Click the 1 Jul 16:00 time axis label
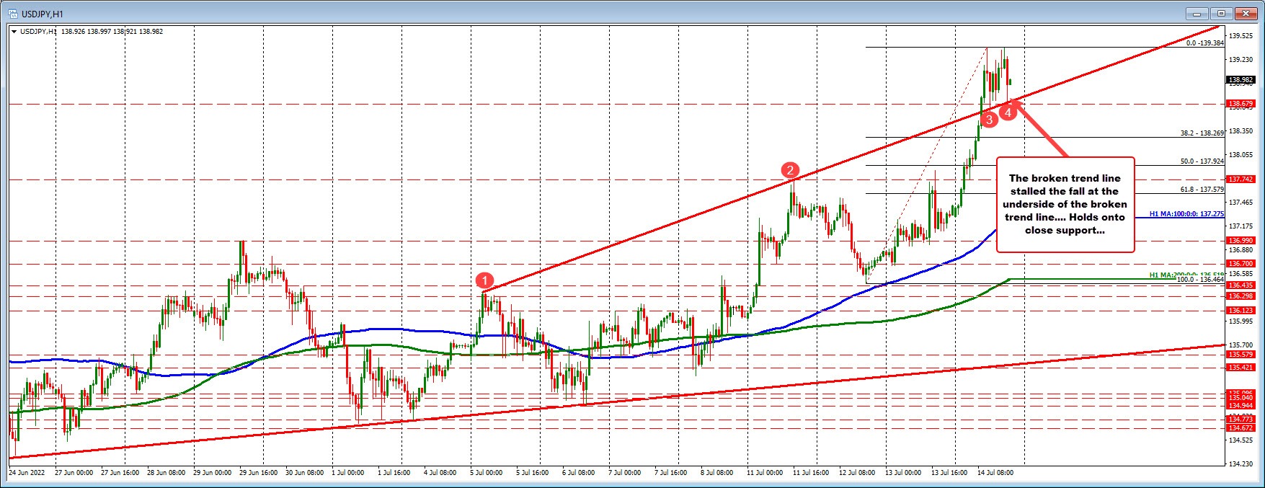The image size is (1265, 488). click(395, 473)
